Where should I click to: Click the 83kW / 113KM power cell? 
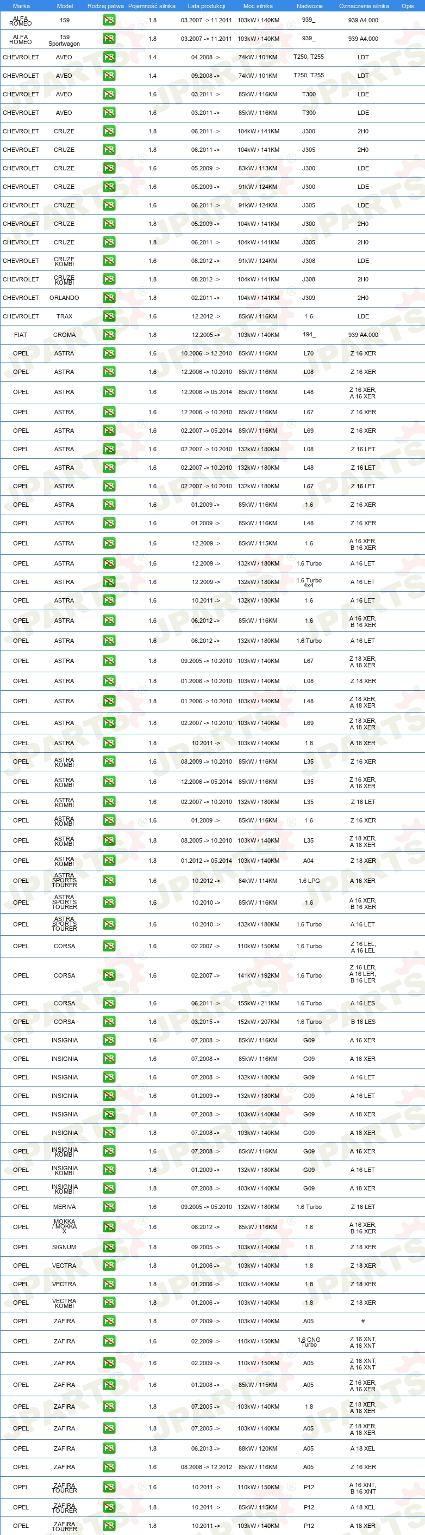(x=258, y=168)
